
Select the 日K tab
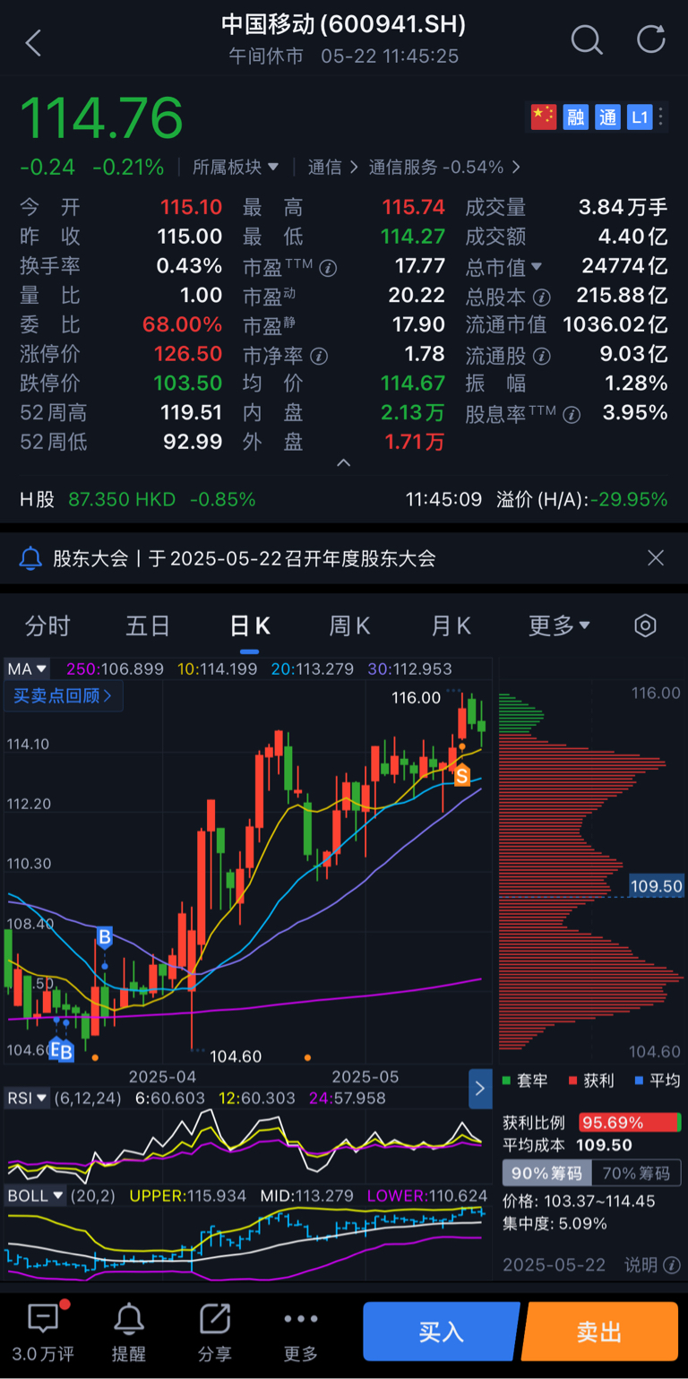(250, 625)
